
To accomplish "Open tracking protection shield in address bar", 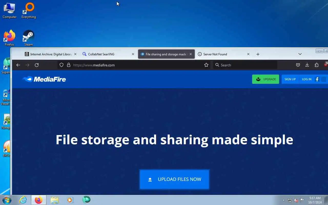I will tap(61, 65).
